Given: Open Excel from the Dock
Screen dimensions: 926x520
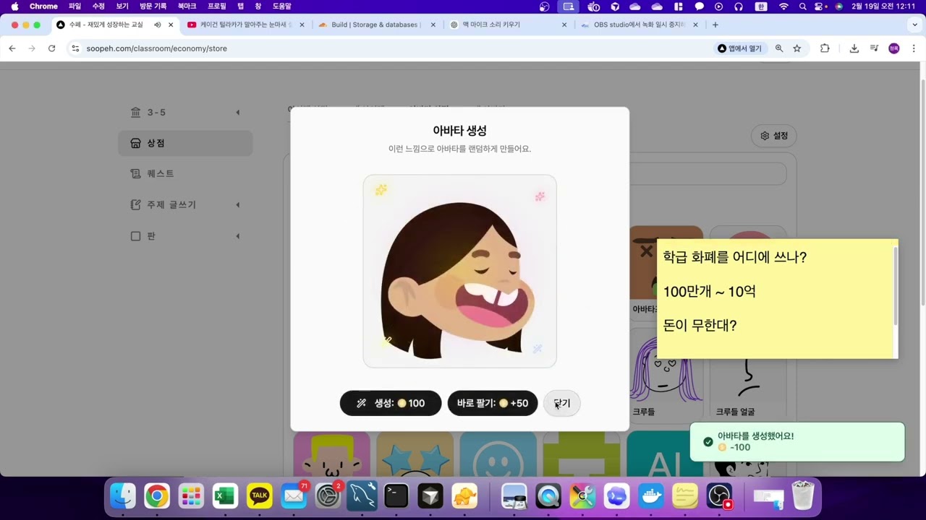Looking at the screenshot, I should tap(226, 496).
